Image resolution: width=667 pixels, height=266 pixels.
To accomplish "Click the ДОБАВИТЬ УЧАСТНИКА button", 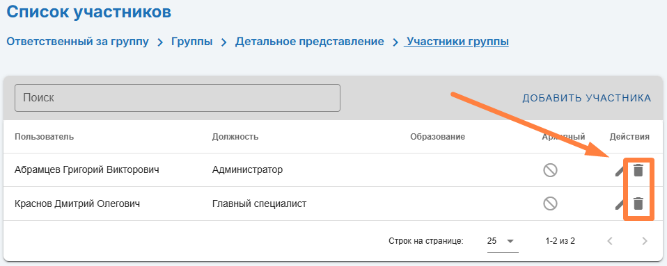I will 587,98.
